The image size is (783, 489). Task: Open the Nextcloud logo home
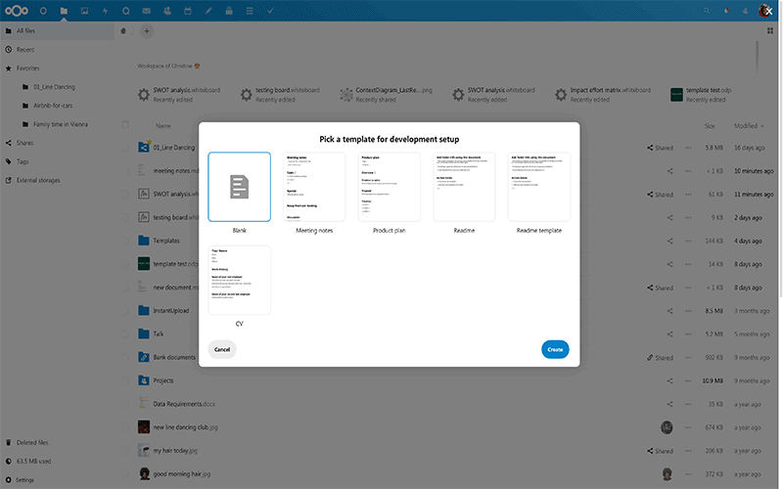17,11
